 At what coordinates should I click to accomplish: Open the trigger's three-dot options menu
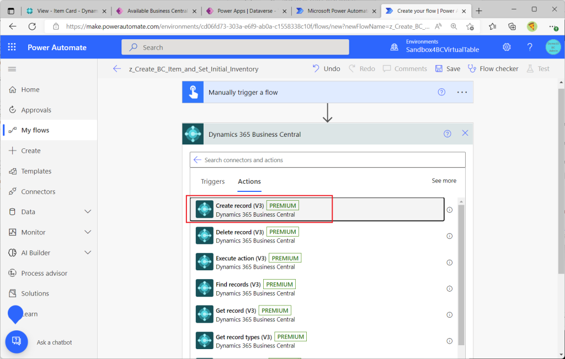tap(462, 92)
